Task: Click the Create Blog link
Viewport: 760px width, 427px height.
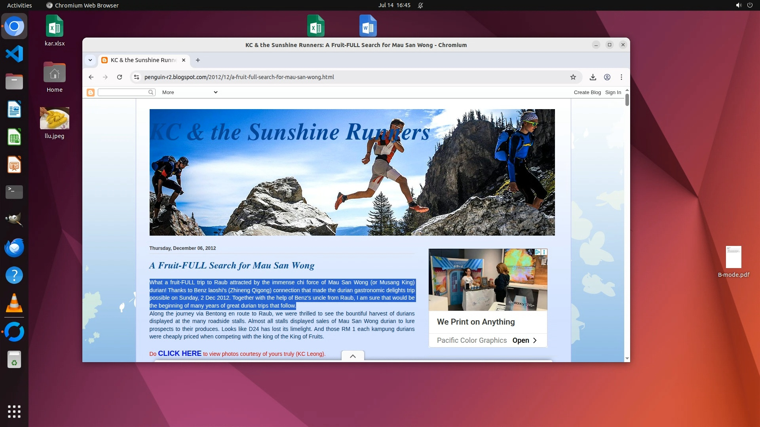Action: (x=587, y=92)
